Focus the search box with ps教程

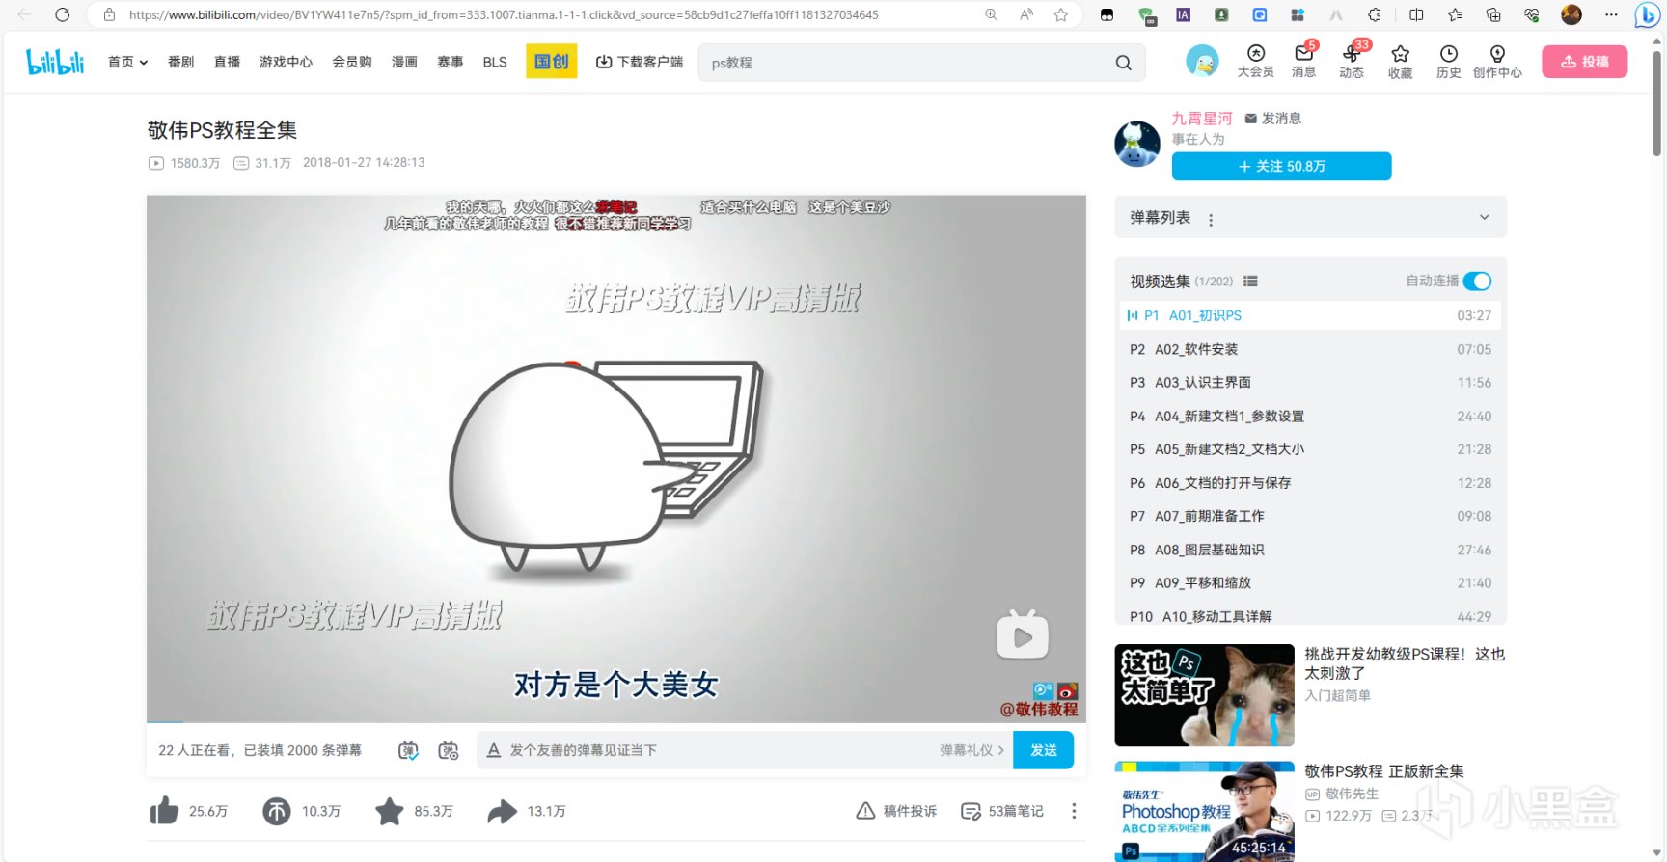[x=907, y=63]
